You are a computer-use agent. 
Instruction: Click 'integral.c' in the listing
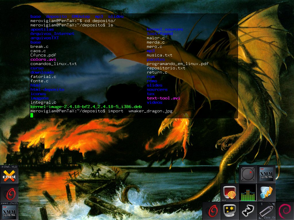tap(43, 103)
